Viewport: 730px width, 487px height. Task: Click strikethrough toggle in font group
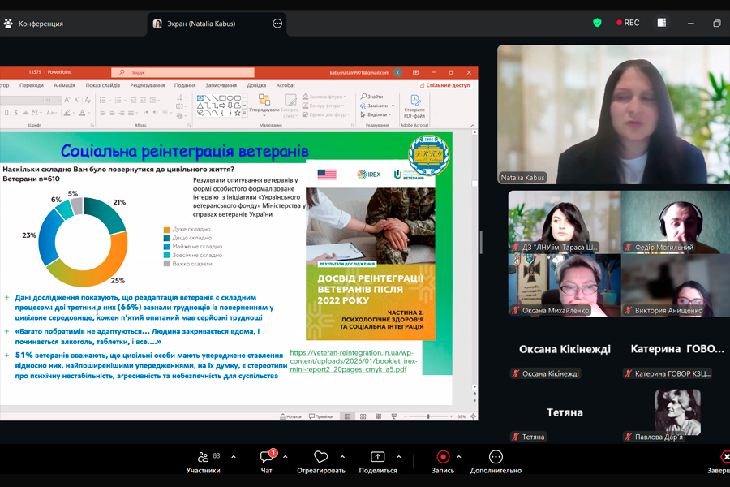coord(26,112)
